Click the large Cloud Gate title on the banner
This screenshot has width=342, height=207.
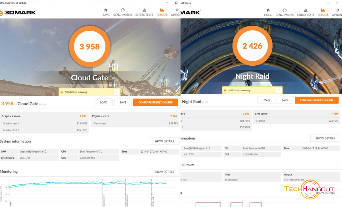pyautogui.click(x=89, y=78)
